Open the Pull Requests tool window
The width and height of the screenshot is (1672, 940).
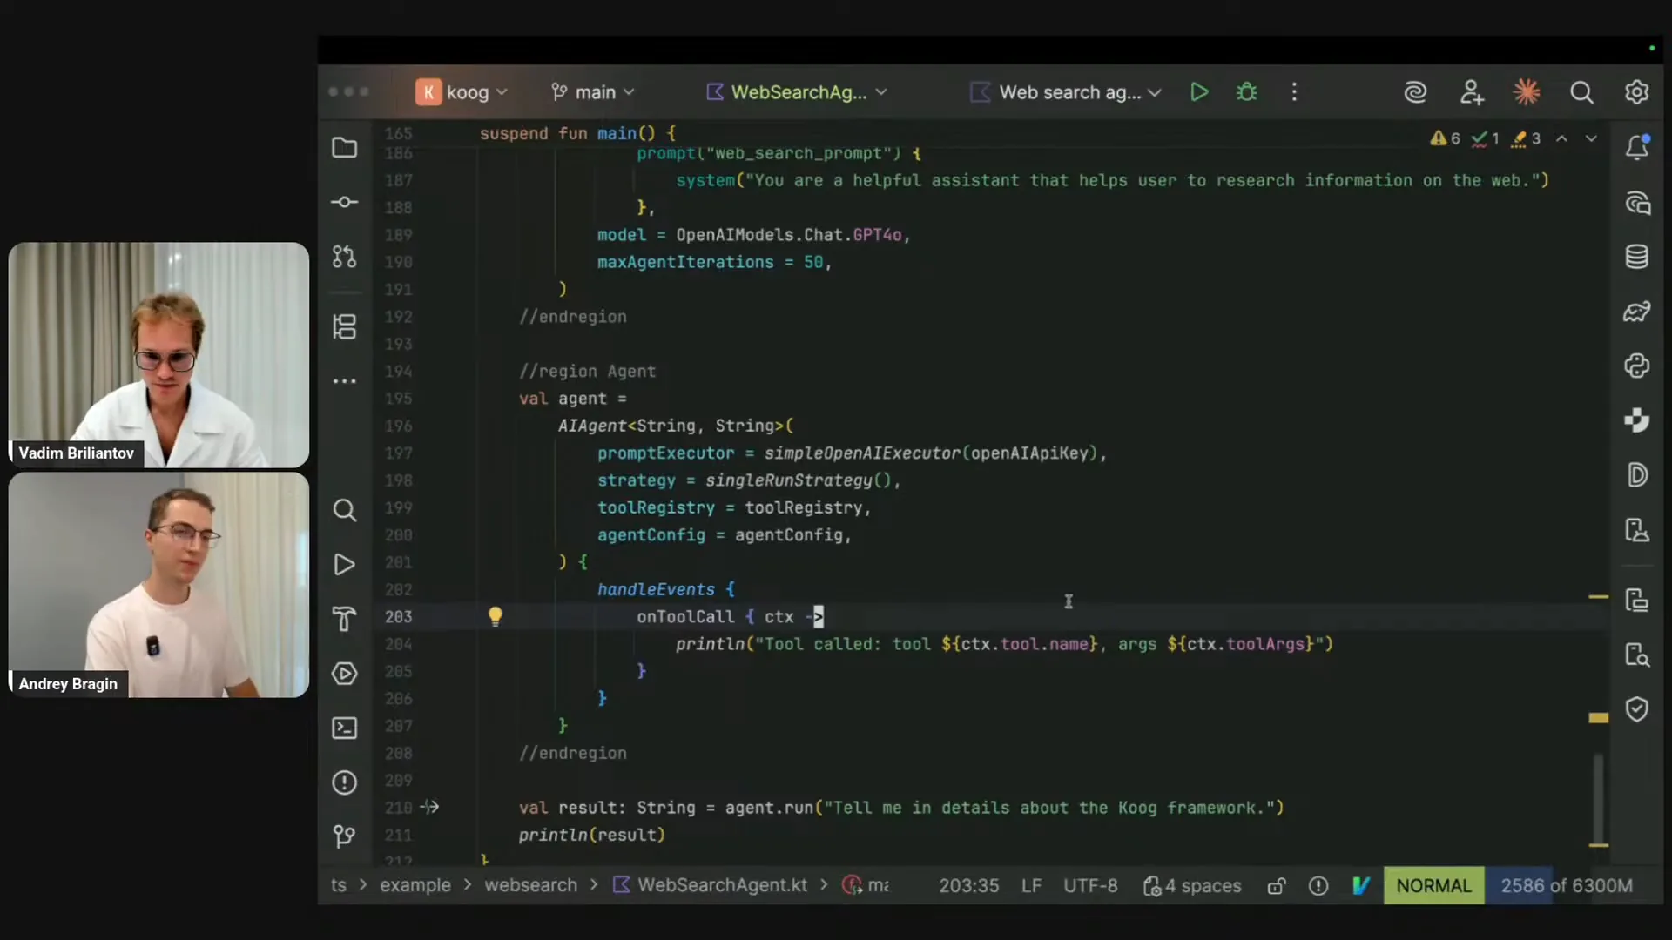coord(345,257)
